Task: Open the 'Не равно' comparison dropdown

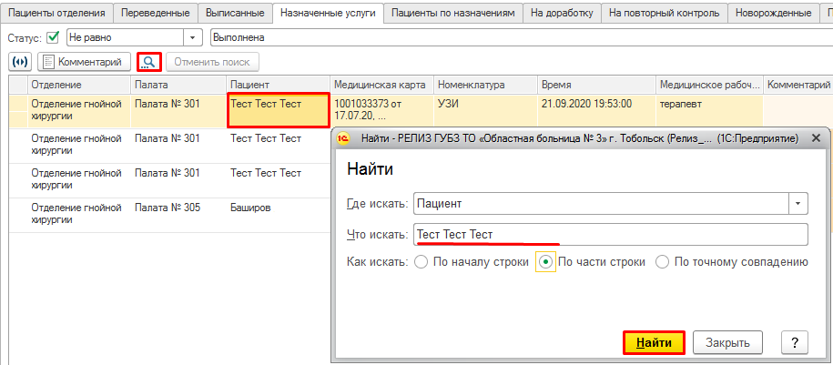Action: 194,37
